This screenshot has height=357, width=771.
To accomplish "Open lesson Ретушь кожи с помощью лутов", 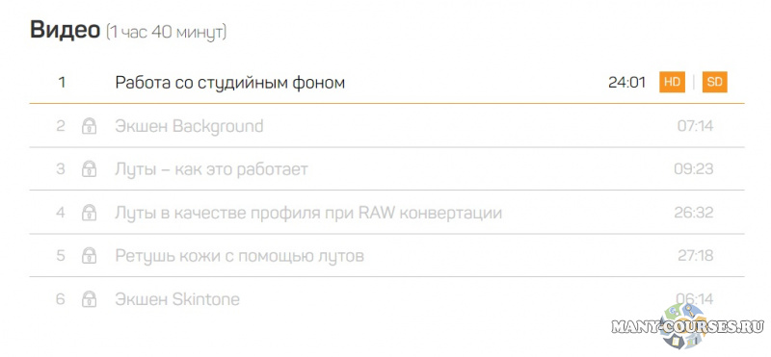I will (x=239, y=256).
